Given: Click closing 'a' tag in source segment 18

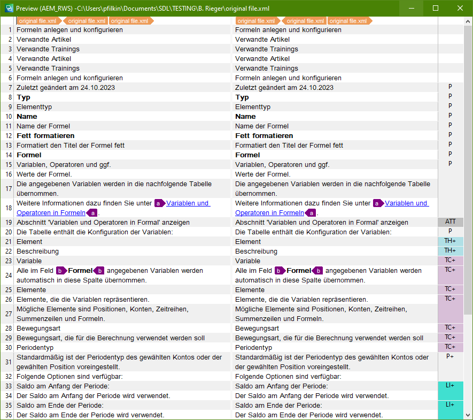Looking at the screenshot, I should (x=92, y=213).
